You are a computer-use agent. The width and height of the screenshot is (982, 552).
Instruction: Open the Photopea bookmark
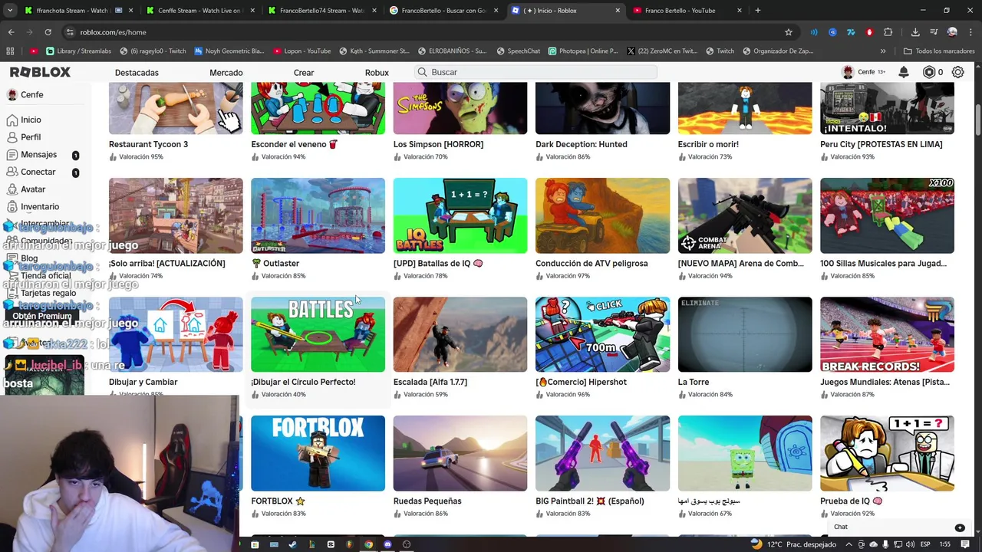pyautogui.click(x=583, y=51)
